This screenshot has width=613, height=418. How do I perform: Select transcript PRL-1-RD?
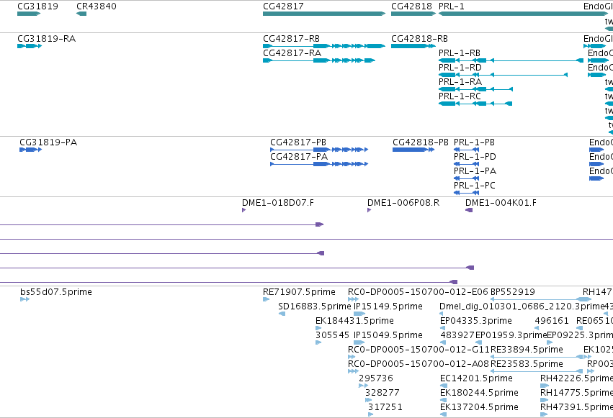tap(460, 68)
